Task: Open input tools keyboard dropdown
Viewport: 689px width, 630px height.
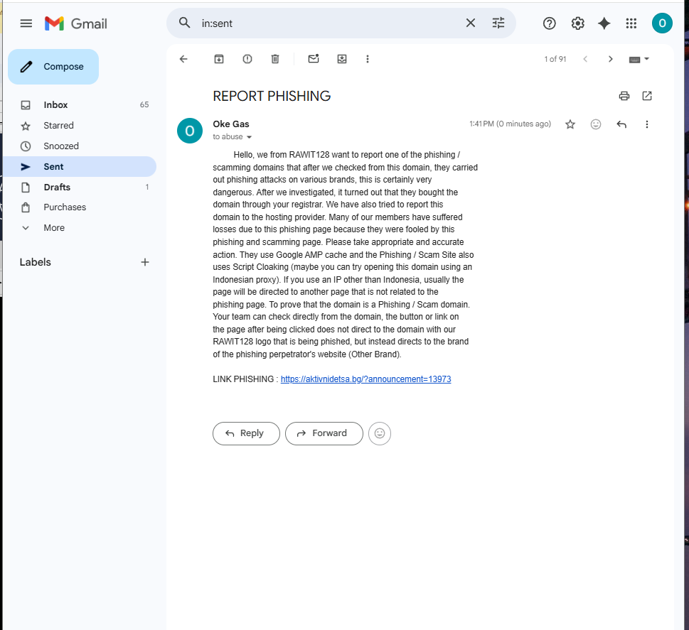Action: tap(639, 59)
